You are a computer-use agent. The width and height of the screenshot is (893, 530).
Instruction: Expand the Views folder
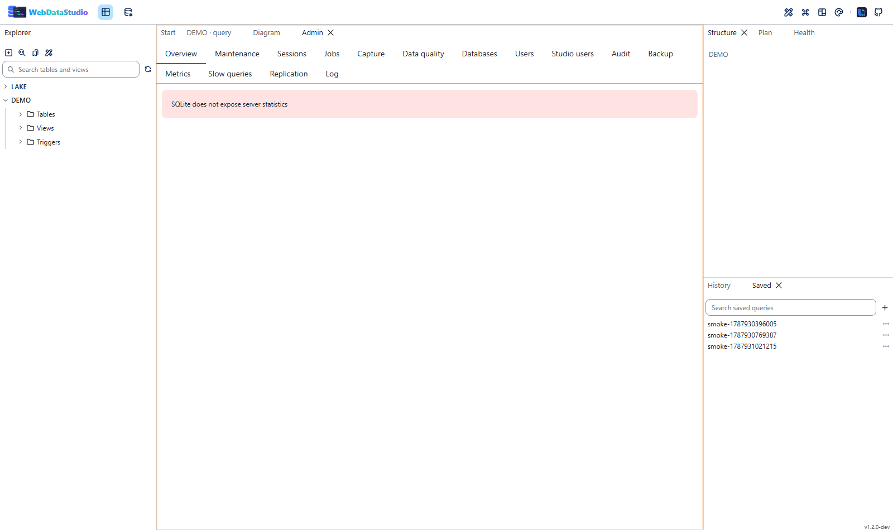pyautogui.click(x=21, y=128)
